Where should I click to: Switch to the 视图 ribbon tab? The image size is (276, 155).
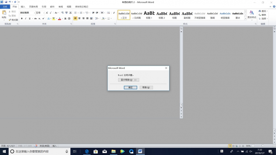pyautogui.click(x=69, y=7)
